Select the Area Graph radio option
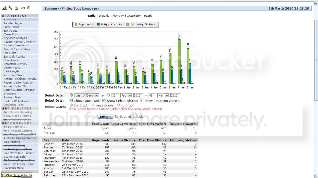The width and height of the screenshot is (318, 178). (x=94, y=105)
